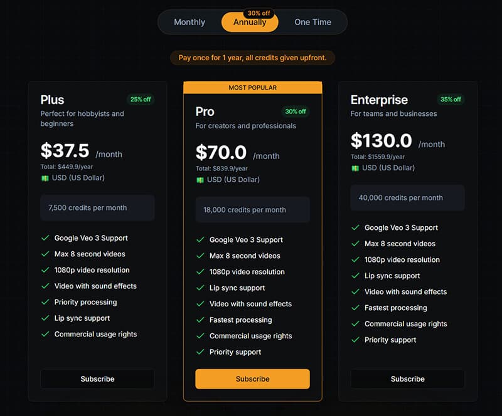Click the 35% off Enterprise badge
The image size is (502, 416).
click(450, 100)
